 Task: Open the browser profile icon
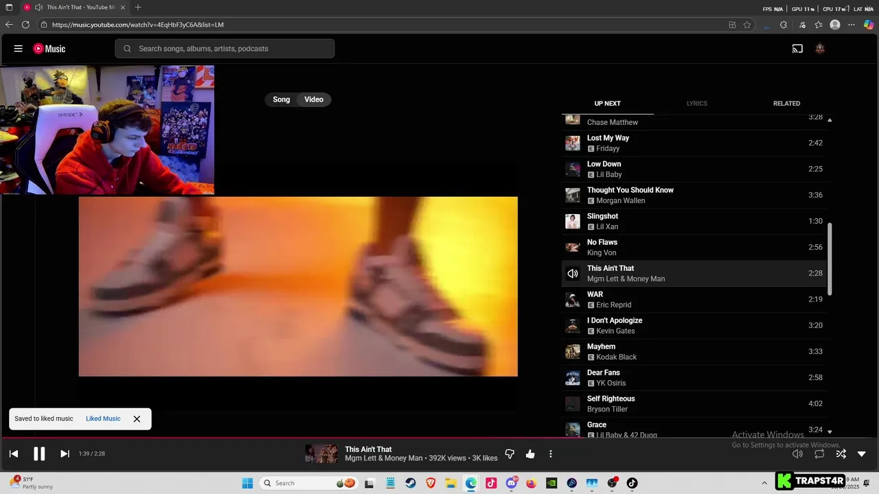click(x=835, y=25)
